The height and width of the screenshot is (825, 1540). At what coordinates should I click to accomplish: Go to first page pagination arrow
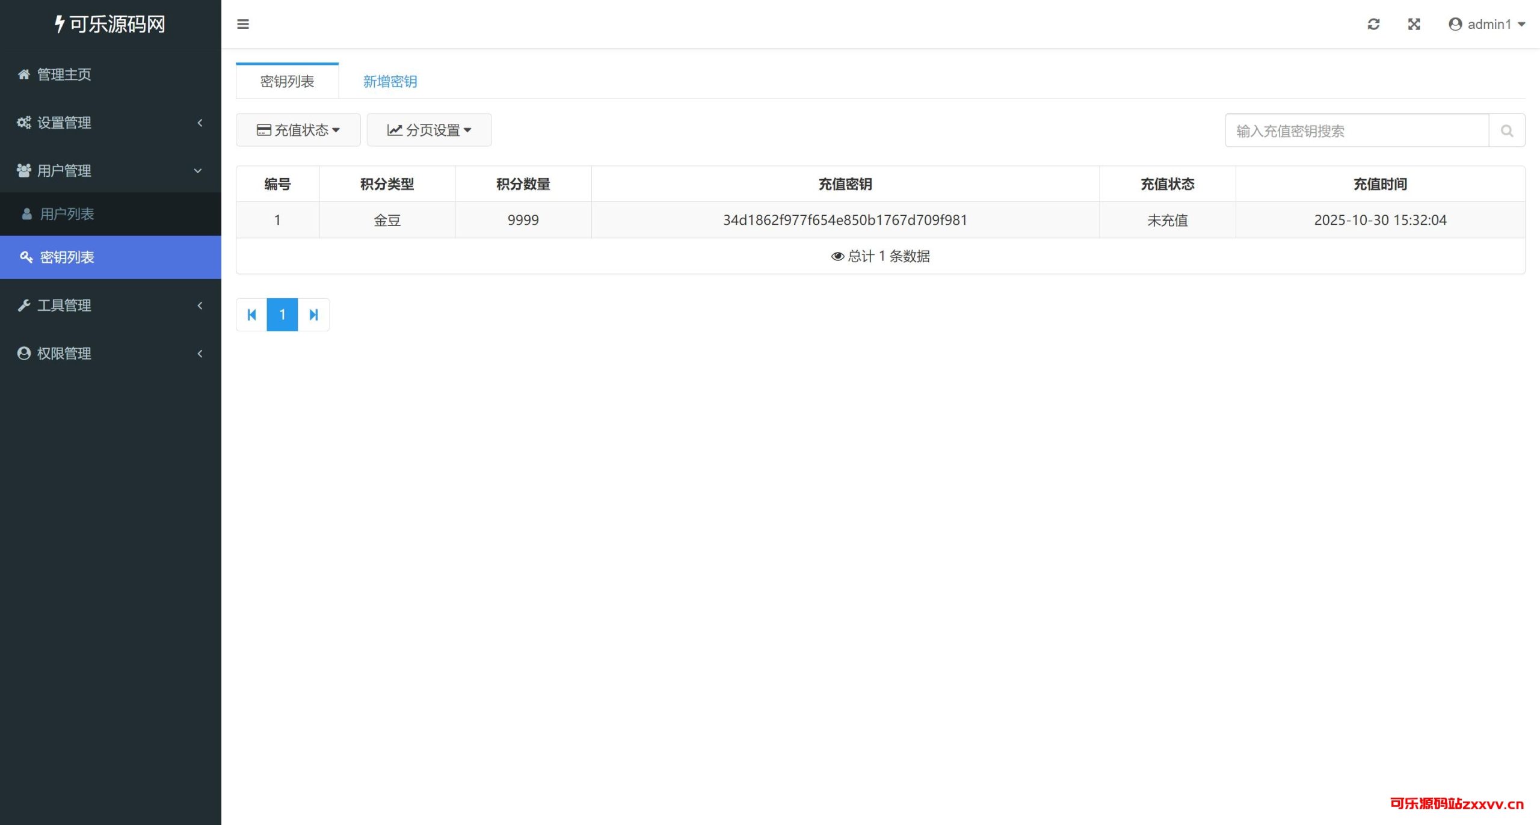[251, 314]
